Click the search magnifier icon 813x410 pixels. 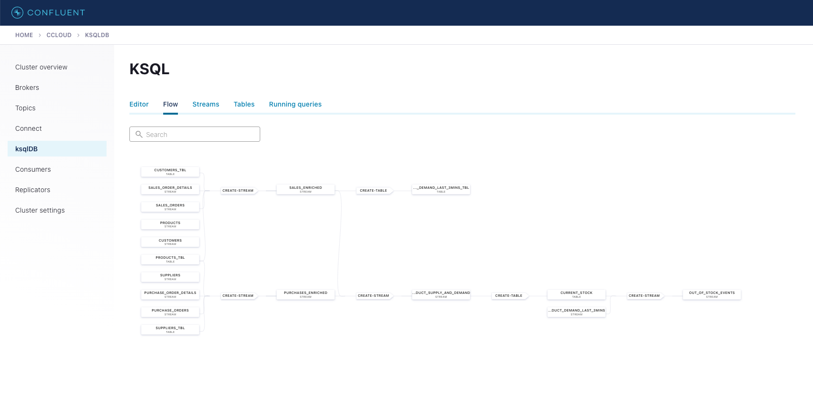pos(139,134)
